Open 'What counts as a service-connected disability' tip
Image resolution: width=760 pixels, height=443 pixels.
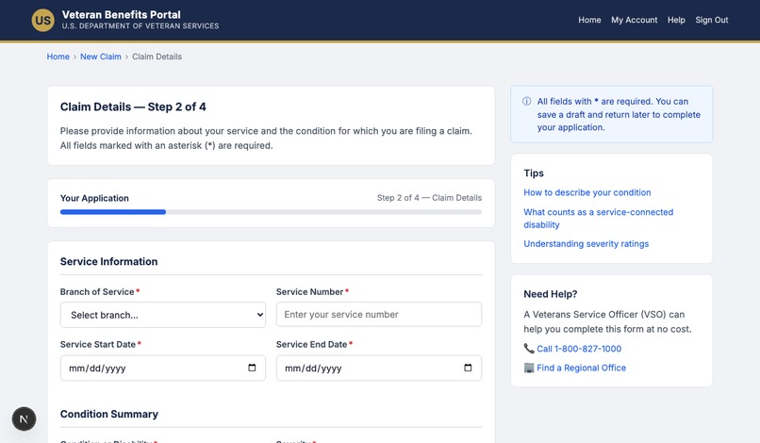tap(598, 218)
